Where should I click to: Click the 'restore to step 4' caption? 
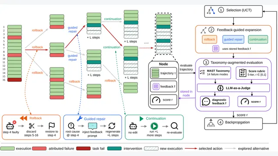click(x=52, y=133)
